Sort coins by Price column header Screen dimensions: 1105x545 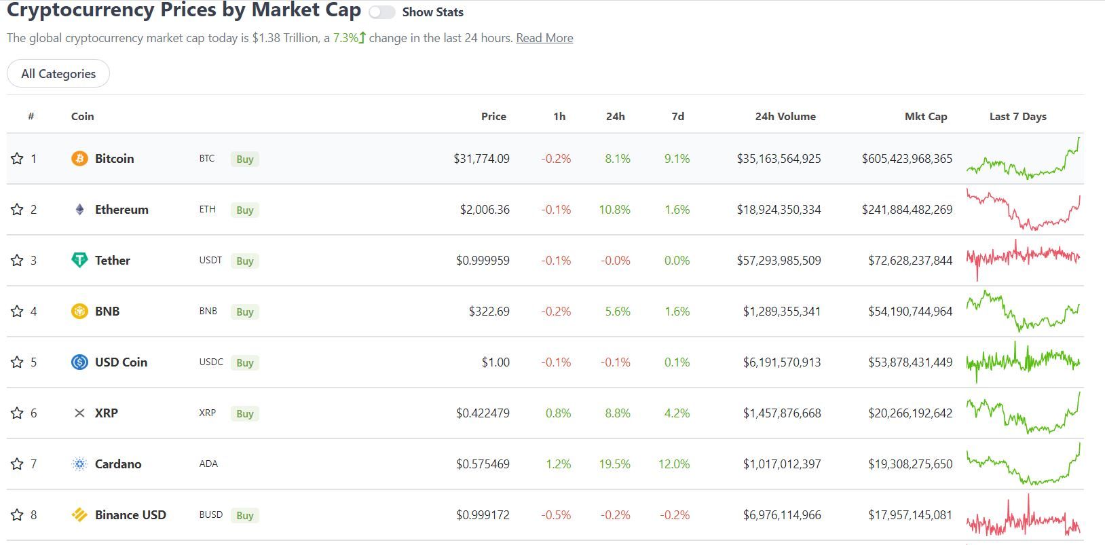tap(493, 117)
